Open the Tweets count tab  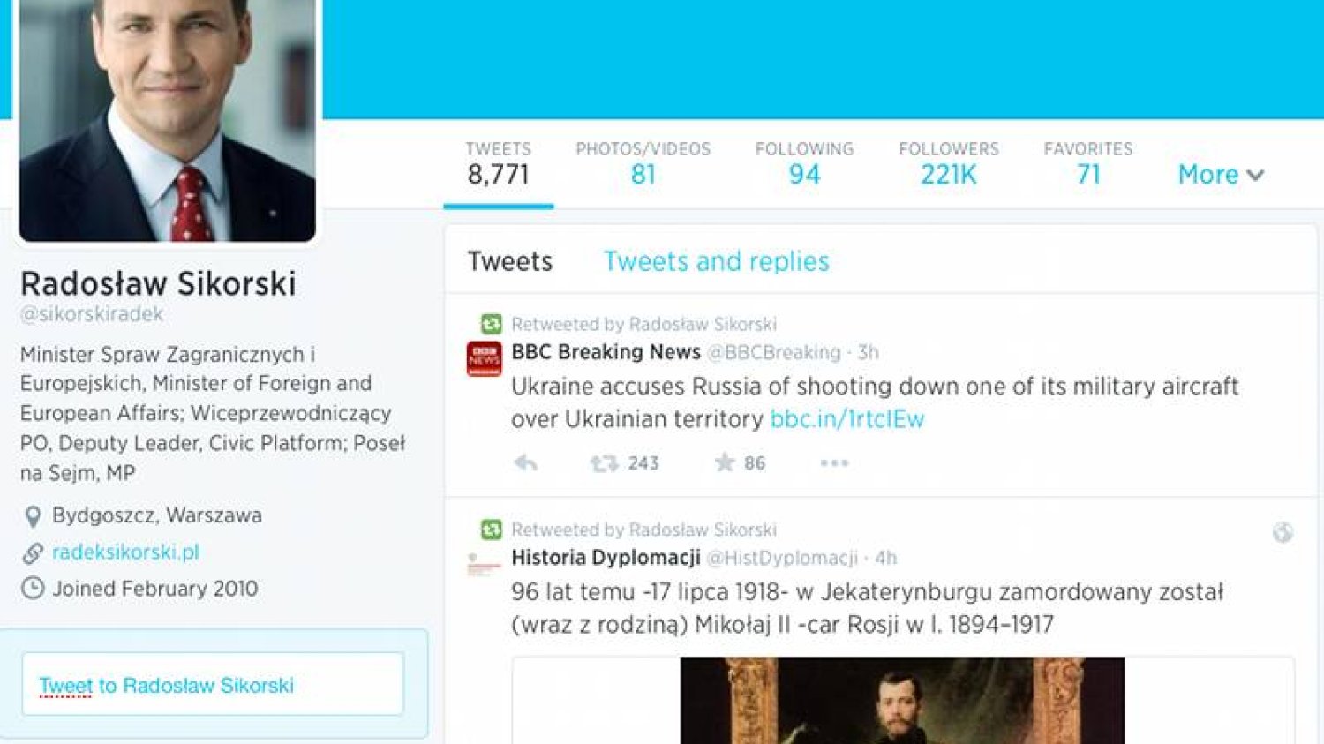point(499,163)
